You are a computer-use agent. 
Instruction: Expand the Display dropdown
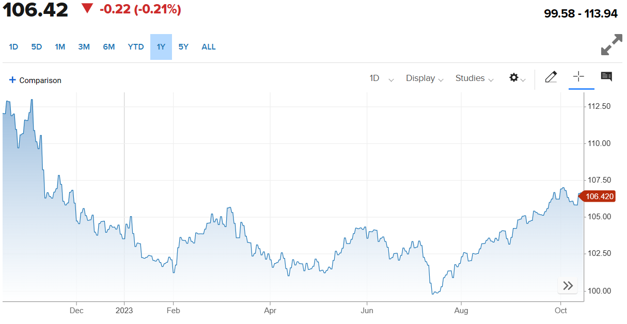click(x=425, y=78)
